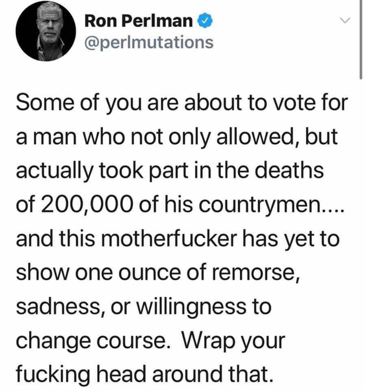Viewport: 365px width, 391px height.
Task: Open the @perlmutations handle link
Action: click(x=149, y=42)
